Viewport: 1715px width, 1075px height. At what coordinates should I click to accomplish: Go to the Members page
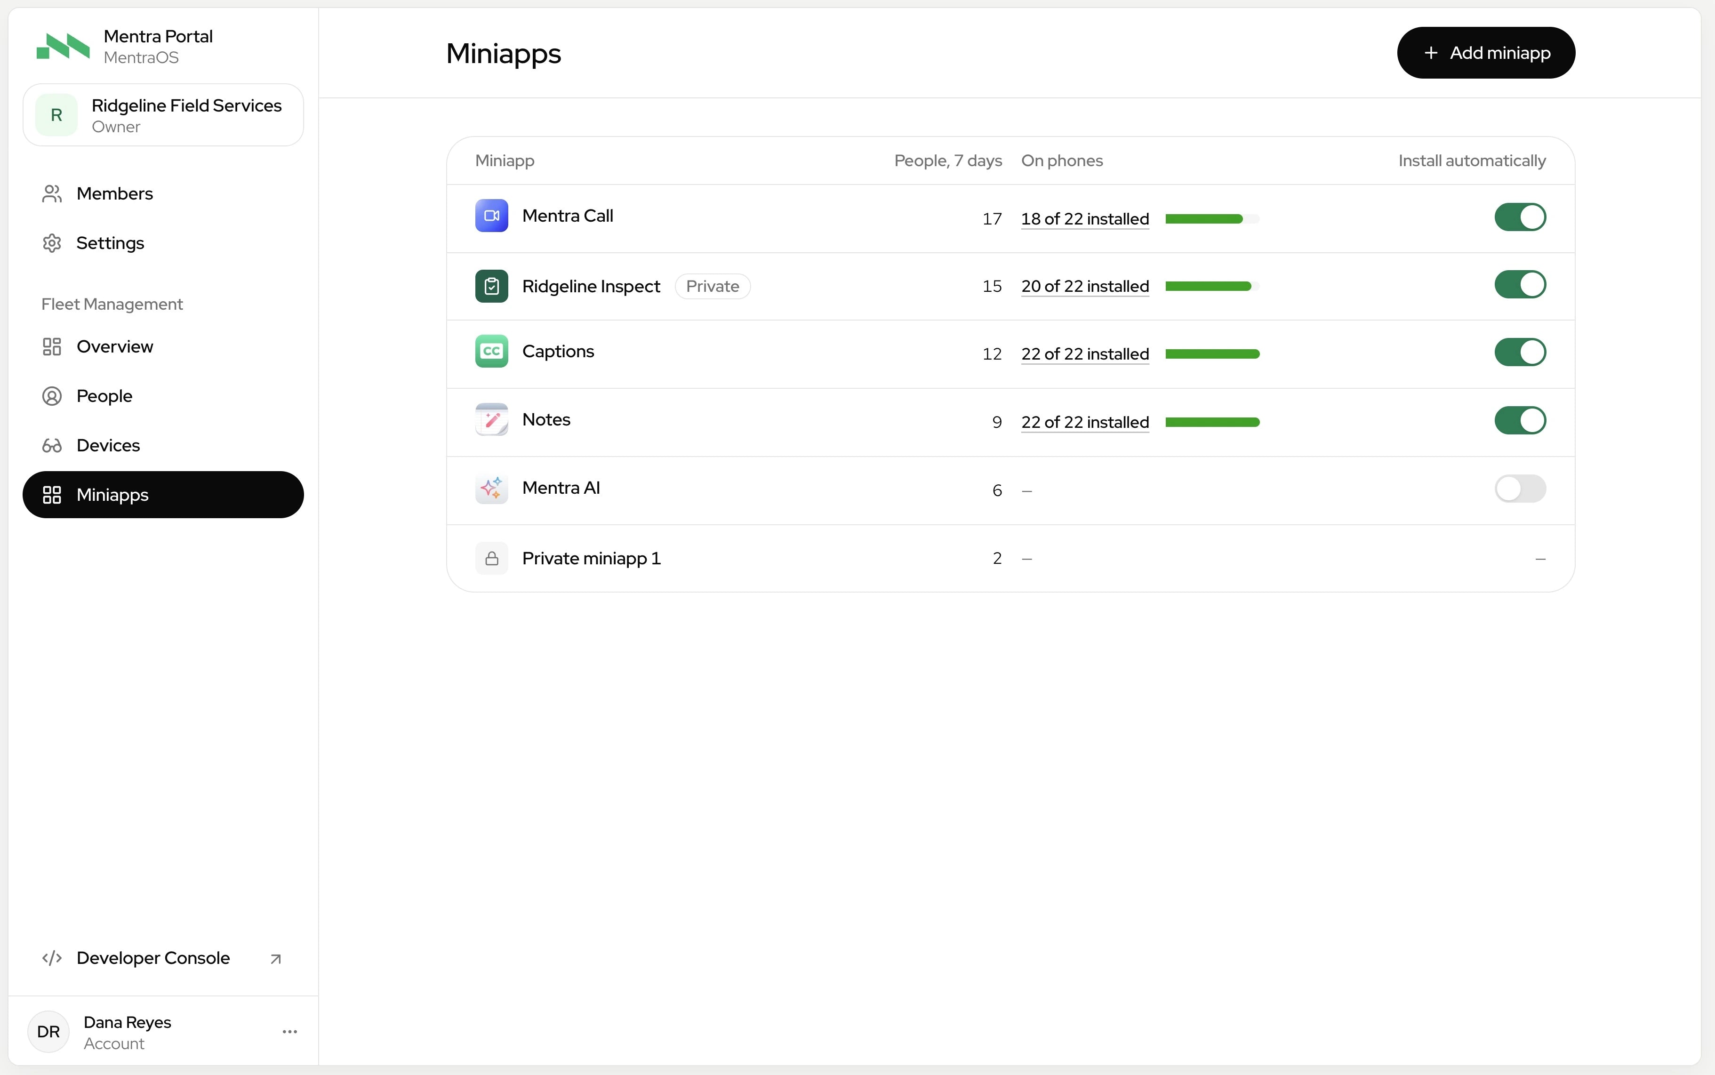[x=163, y=193]
